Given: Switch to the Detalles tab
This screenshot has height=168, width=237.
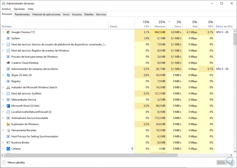Looking at the screenshot, I should [x=89, y=15].
